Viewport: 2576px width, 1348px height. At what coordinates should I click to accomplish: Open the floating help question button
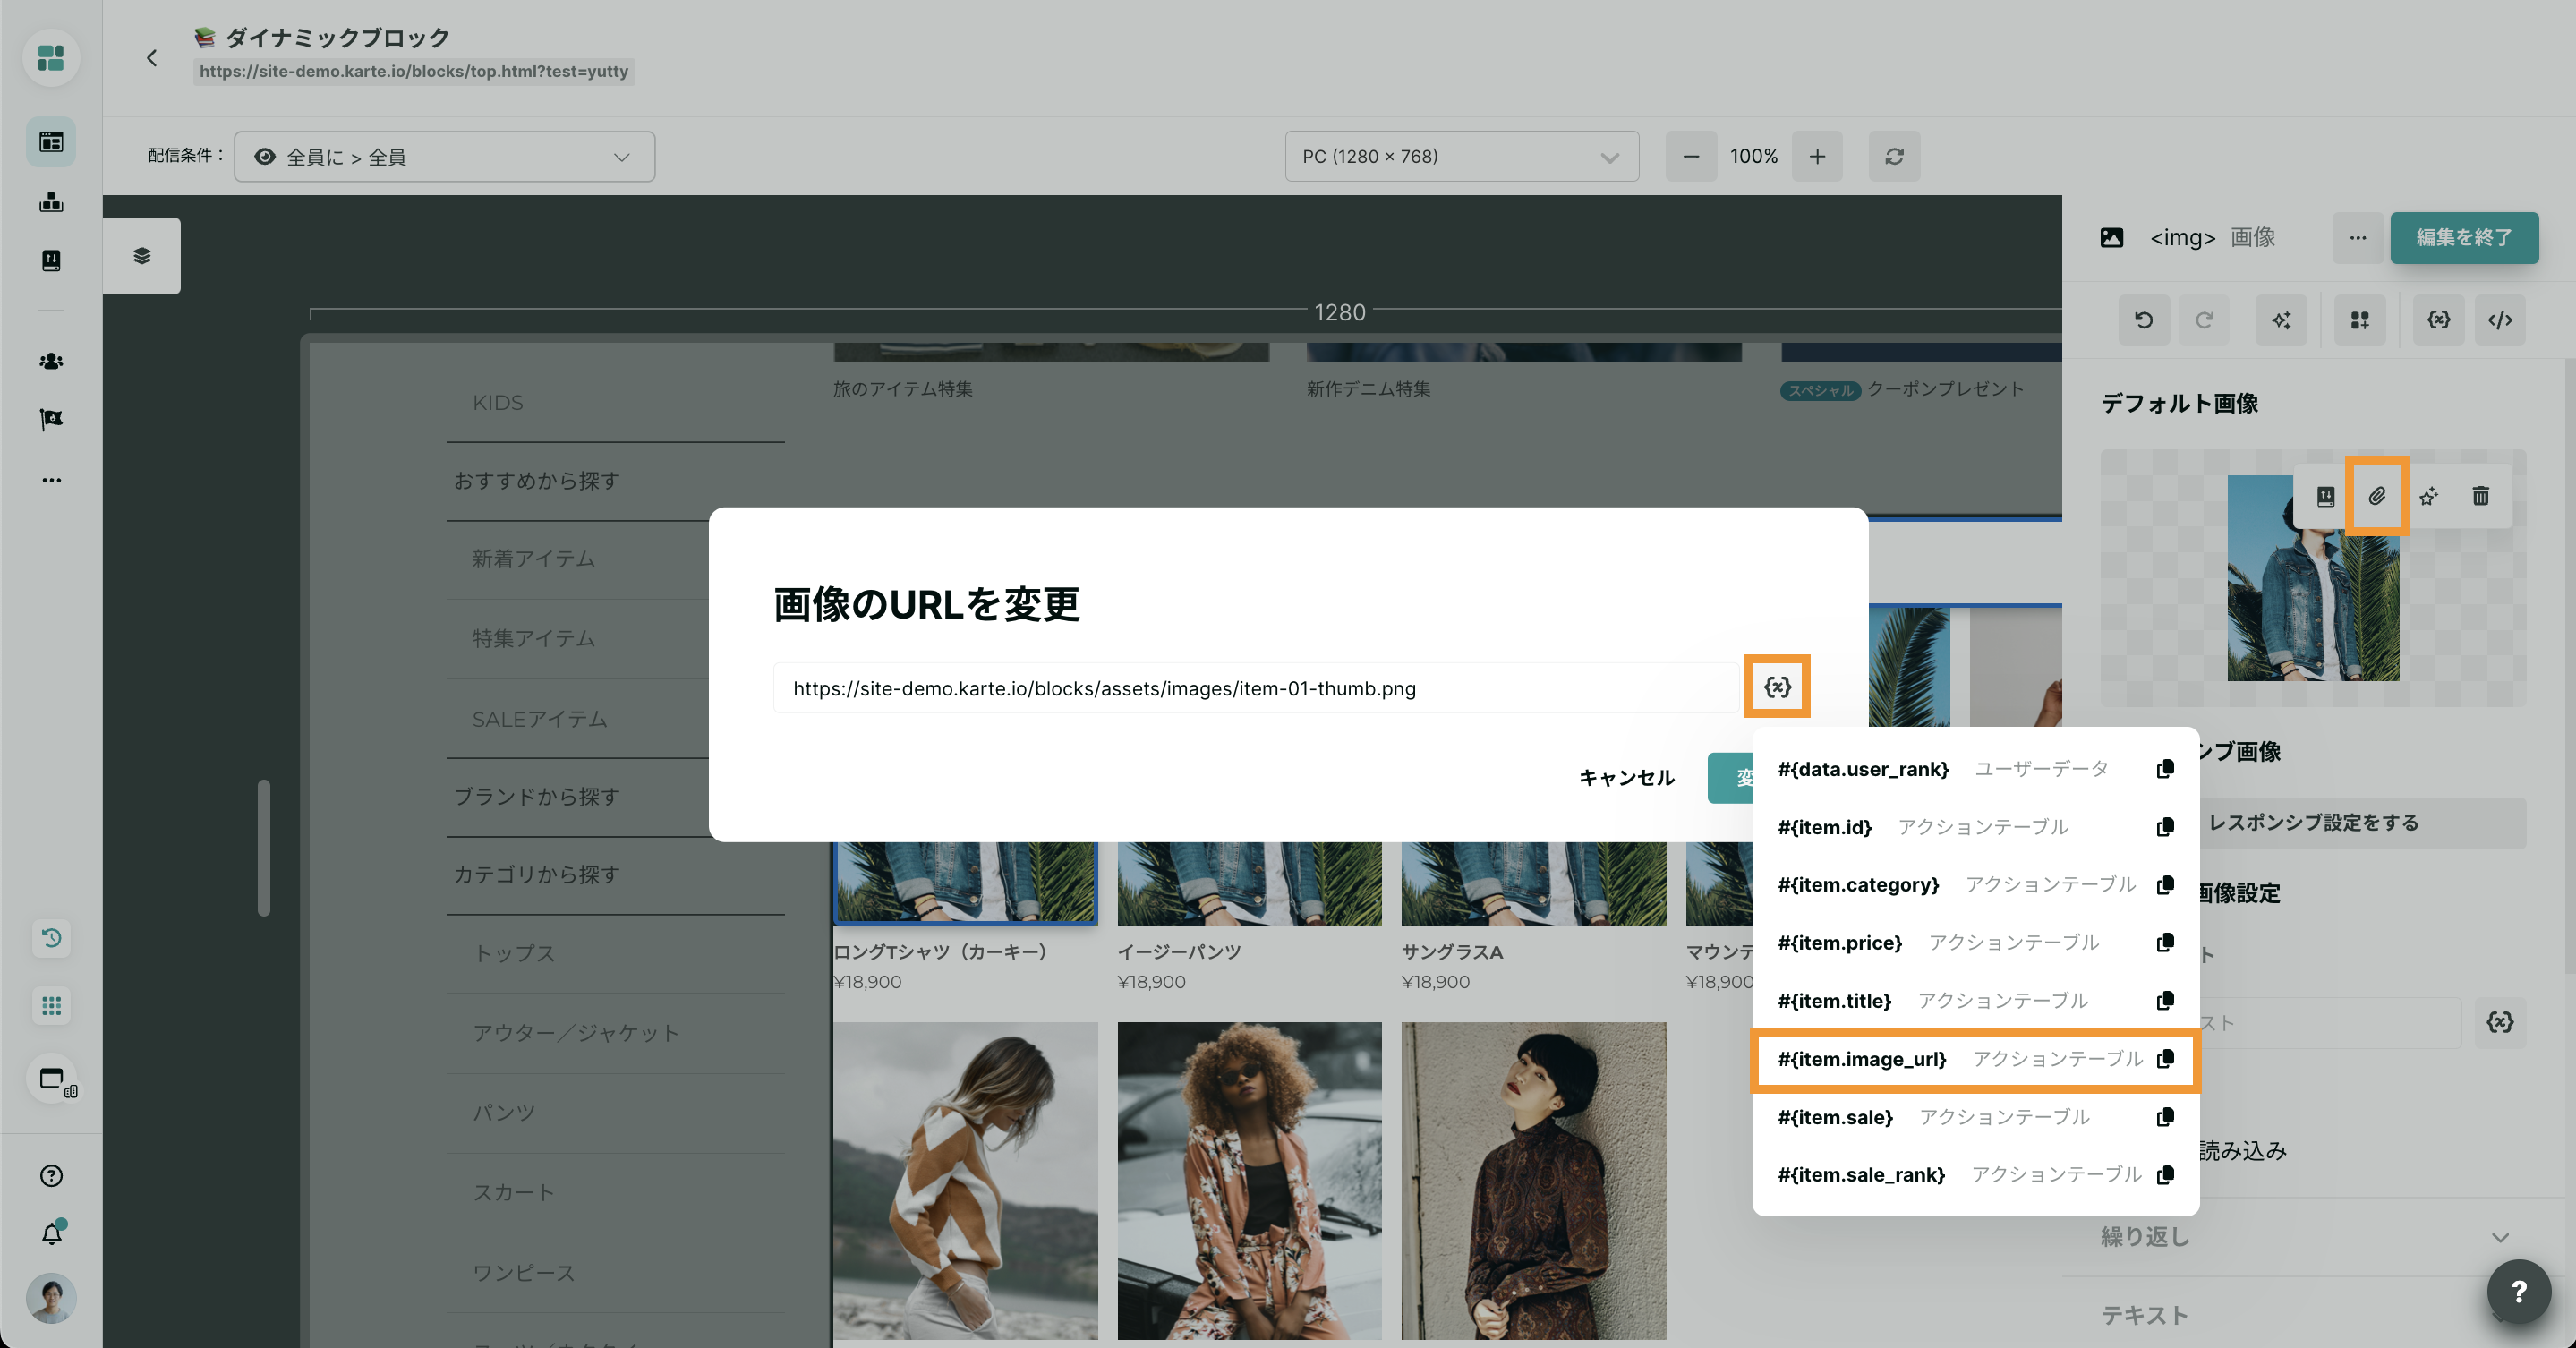(2519, 1292)
